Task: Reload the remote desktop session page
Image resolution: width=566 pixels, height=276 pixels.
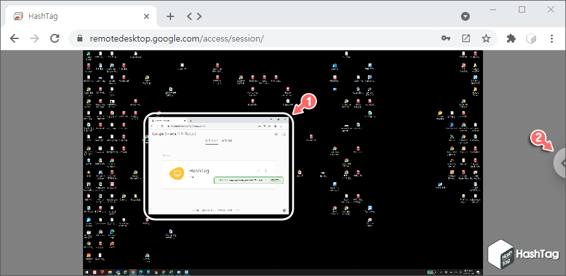Action: pos(55,38)
